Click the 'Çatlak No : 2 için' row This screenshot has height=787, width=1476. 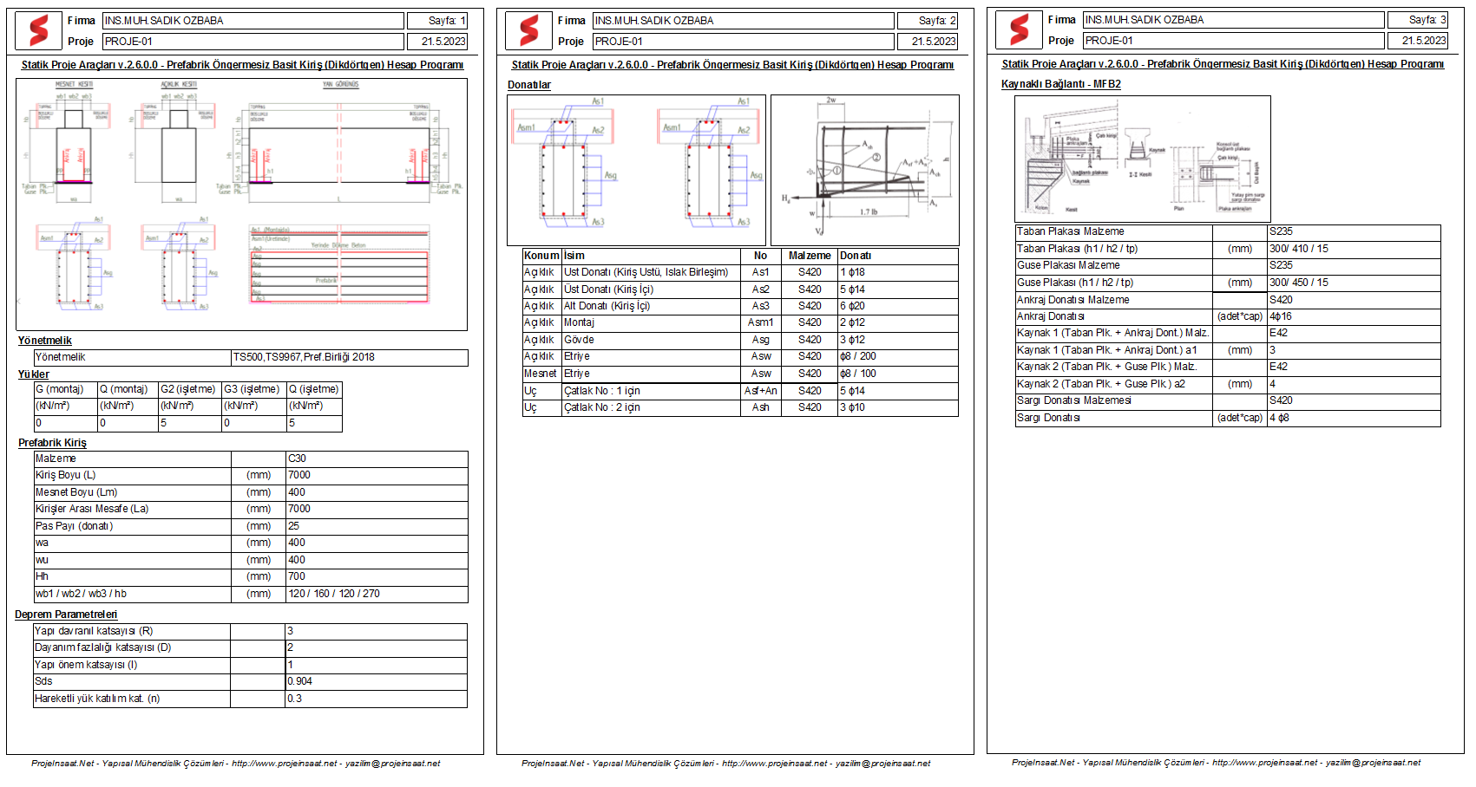pos(740,407)
